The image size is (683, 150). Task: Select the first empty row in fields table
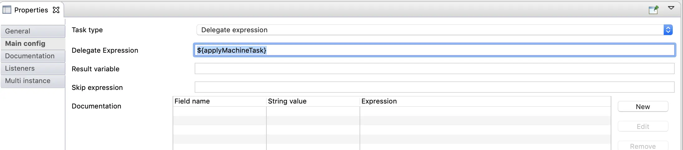[x=391, y=111]
